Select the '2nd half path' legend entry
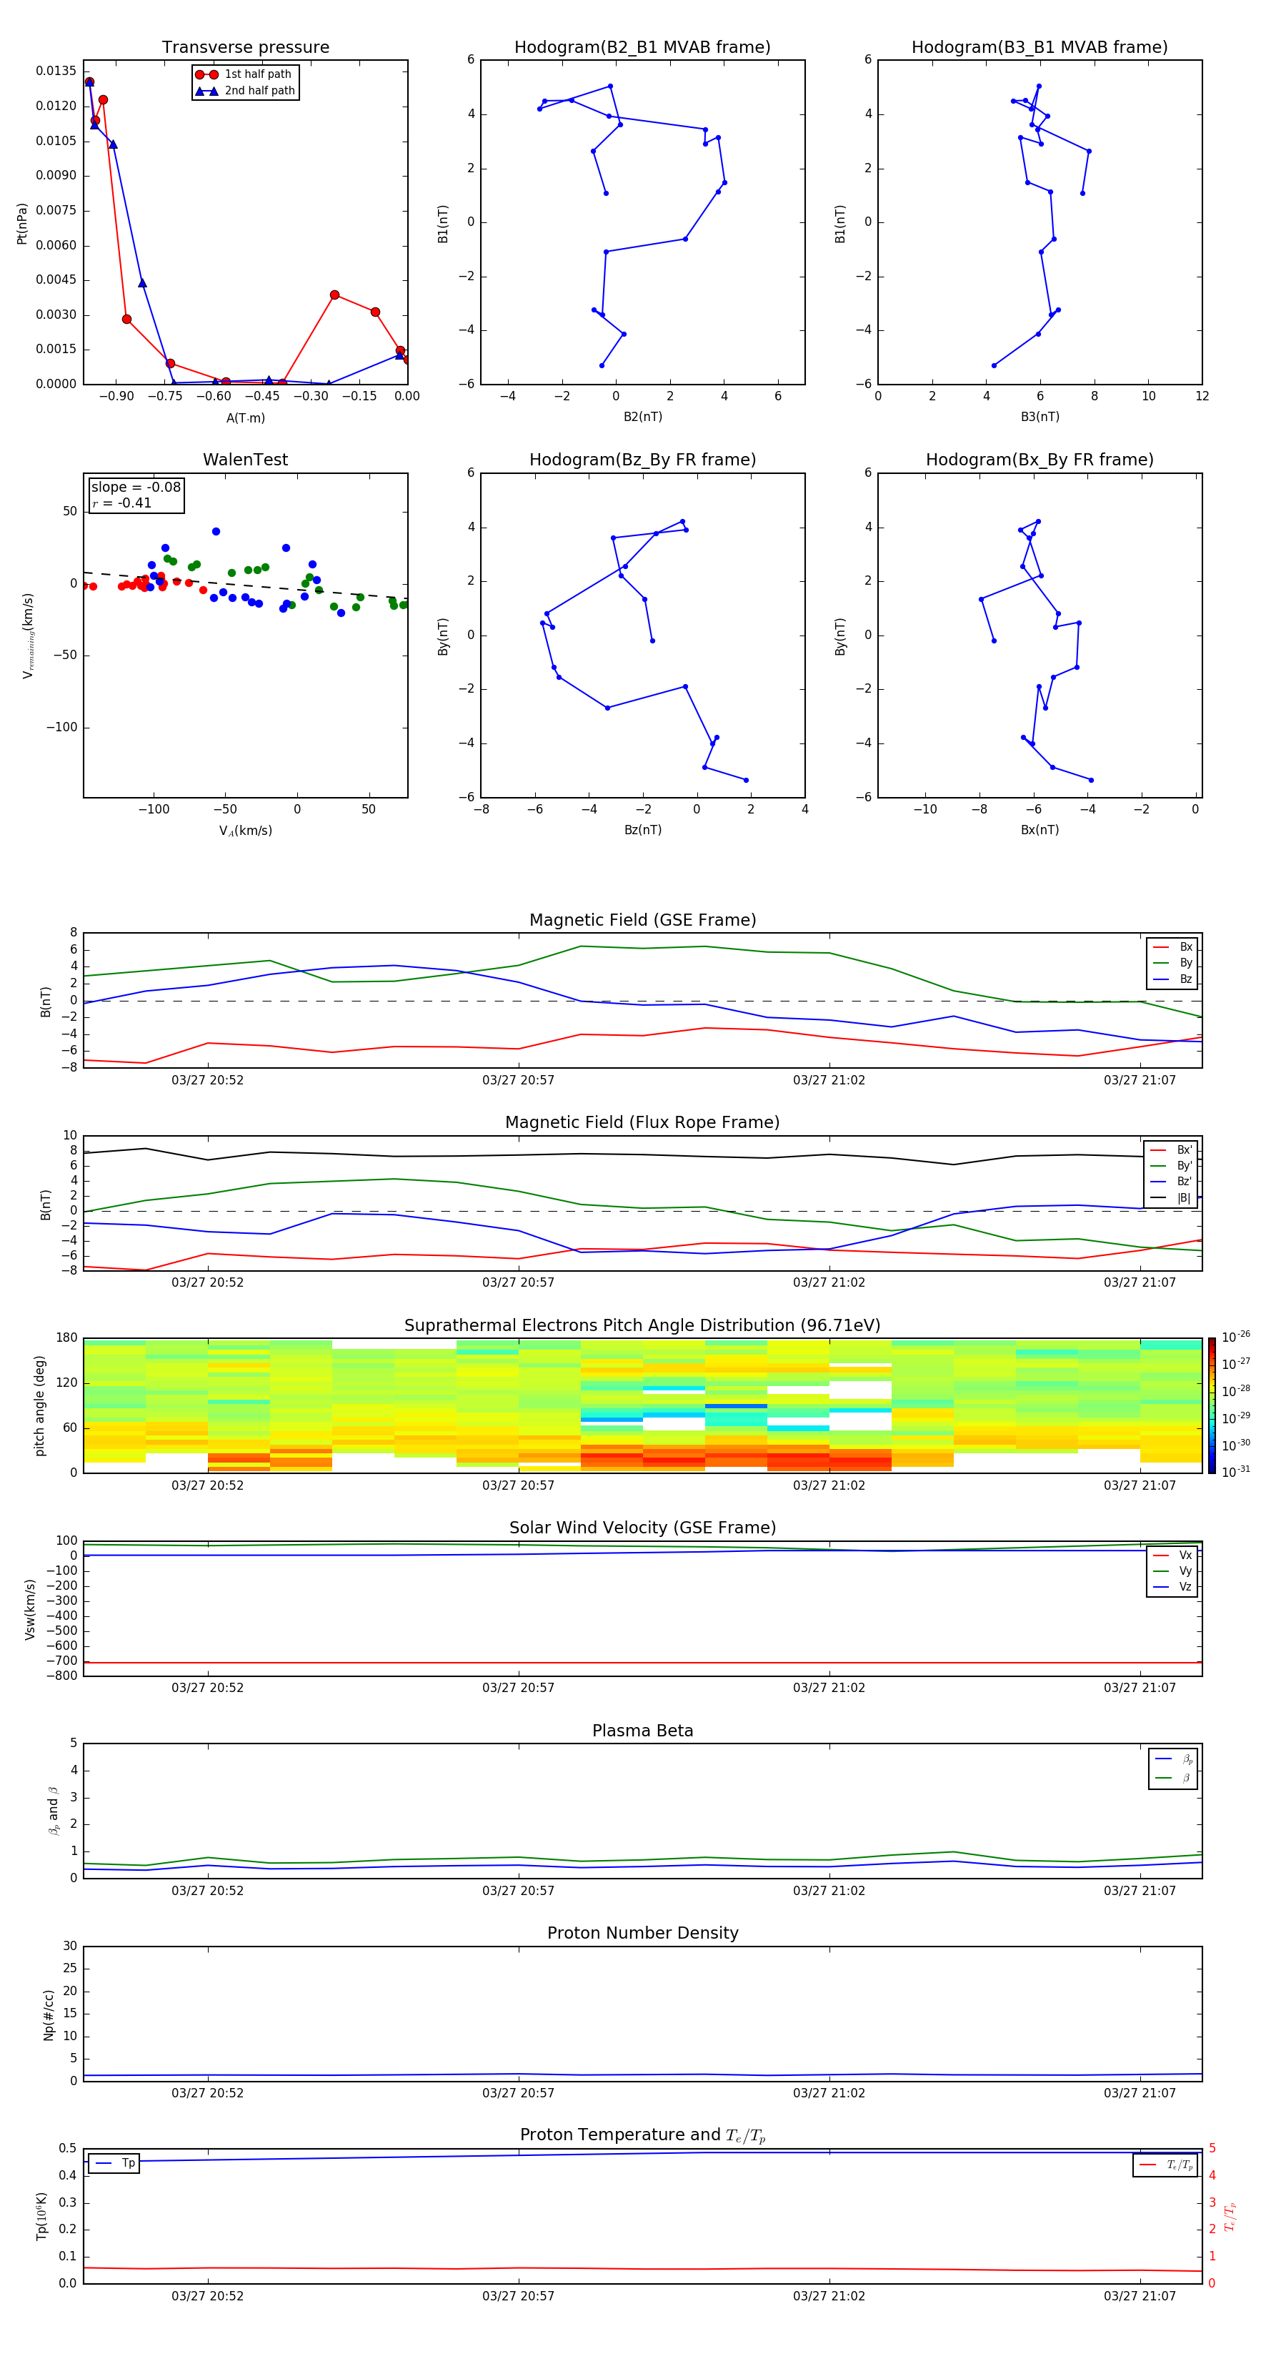The width and height of the screenshot is (1286, 2359). tap(244, 91)
